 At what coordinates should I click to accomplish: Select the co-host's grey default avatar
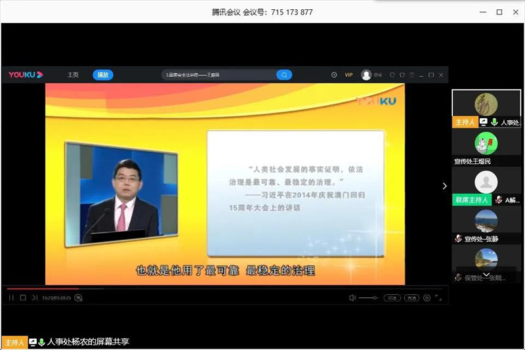pyautogui.click(x=486, y=182)
